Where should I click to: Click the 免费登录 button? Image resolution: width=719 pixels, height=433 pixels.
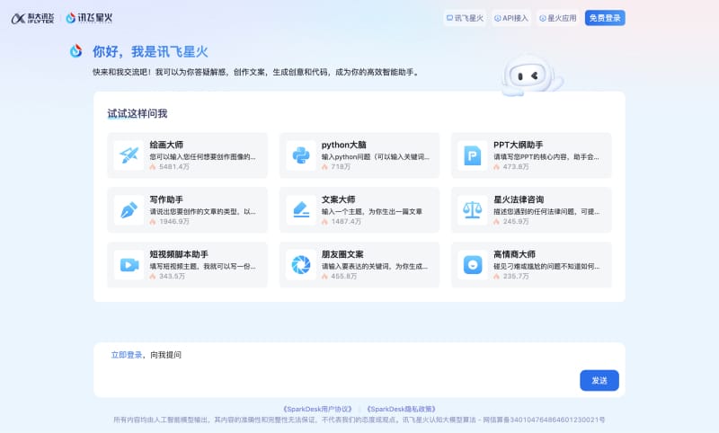[605, 18]
